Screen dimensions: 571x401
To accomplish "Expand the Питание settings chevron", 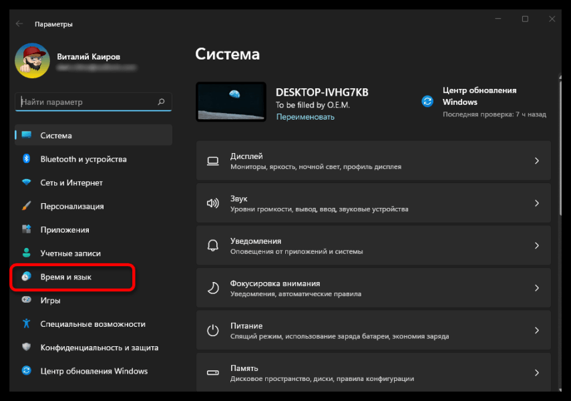I will tap(538, 330).
